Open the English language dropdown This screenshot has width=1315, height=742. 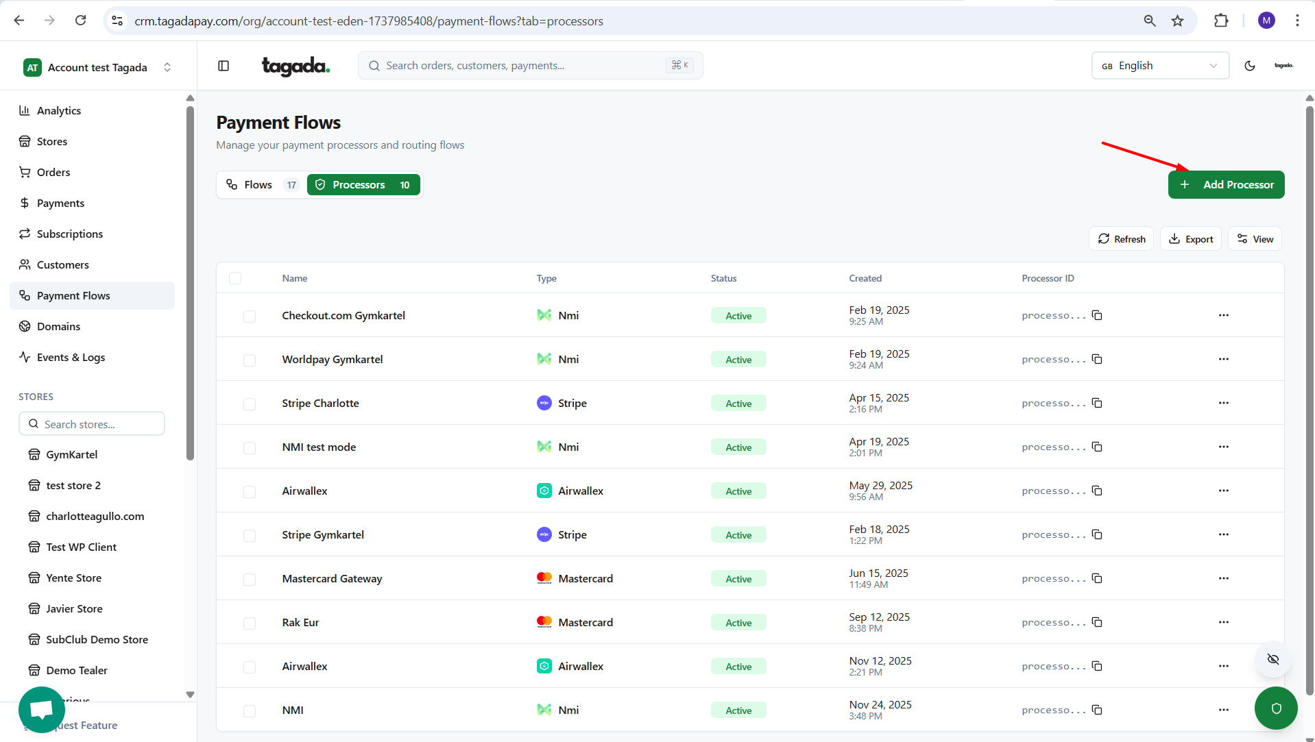click(1159, 66)
